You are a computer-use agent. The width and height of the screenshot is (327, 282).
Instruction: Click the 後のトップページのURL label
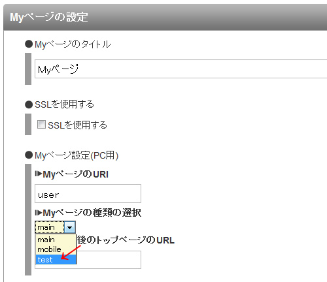[126, 240]
